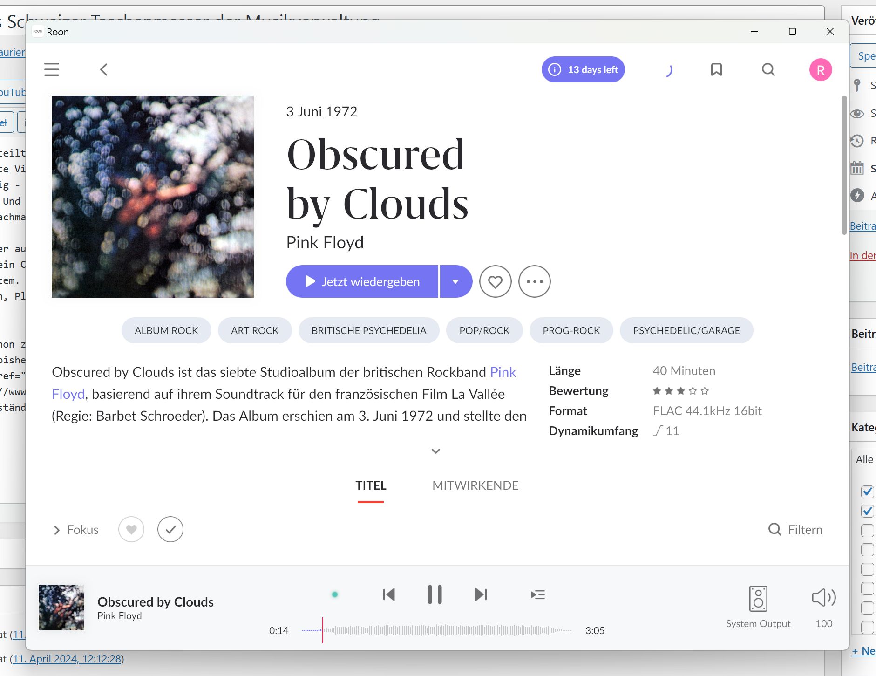876x676 pixels.
Task: Click the FLAC 44.1kHz 16bit format value
Action: point(707,411)
